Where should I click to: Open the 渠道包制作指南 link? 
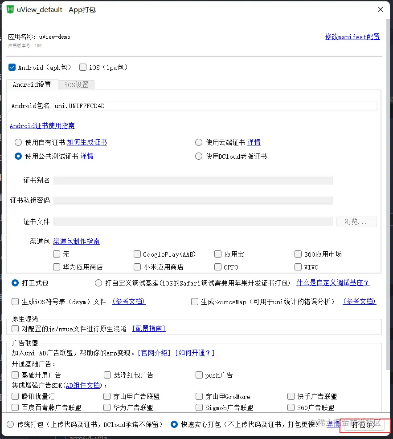(x=76, y=241)
